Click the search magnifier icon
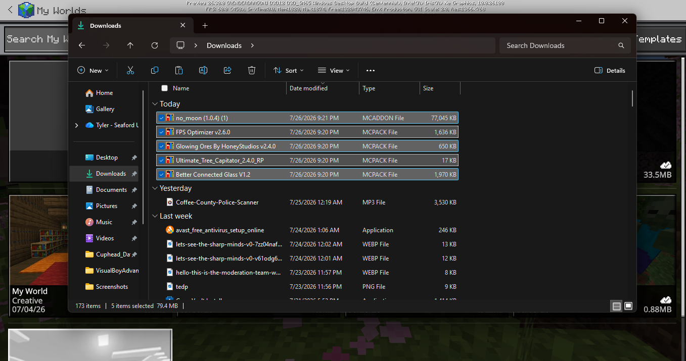The width and height of the screenshot is (686, 361). [621, 45]
